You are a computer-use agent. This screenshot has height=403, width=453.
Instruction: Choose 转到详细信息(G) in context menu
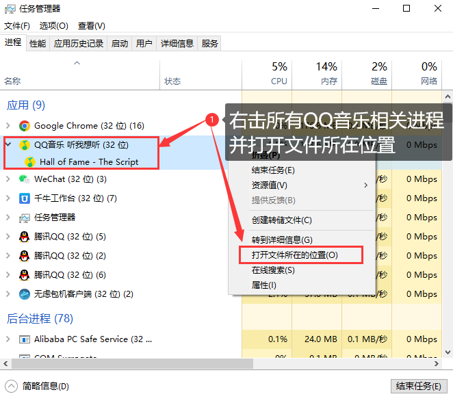[x=302, y=239]
